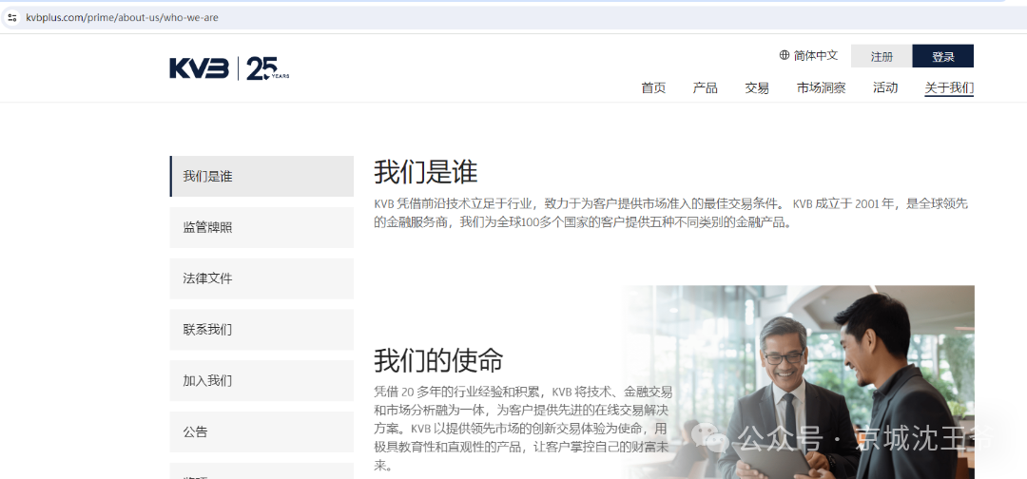1027x479 pixels.
Task: Select 活动 in the top navigation
Action: coord(885,88)
